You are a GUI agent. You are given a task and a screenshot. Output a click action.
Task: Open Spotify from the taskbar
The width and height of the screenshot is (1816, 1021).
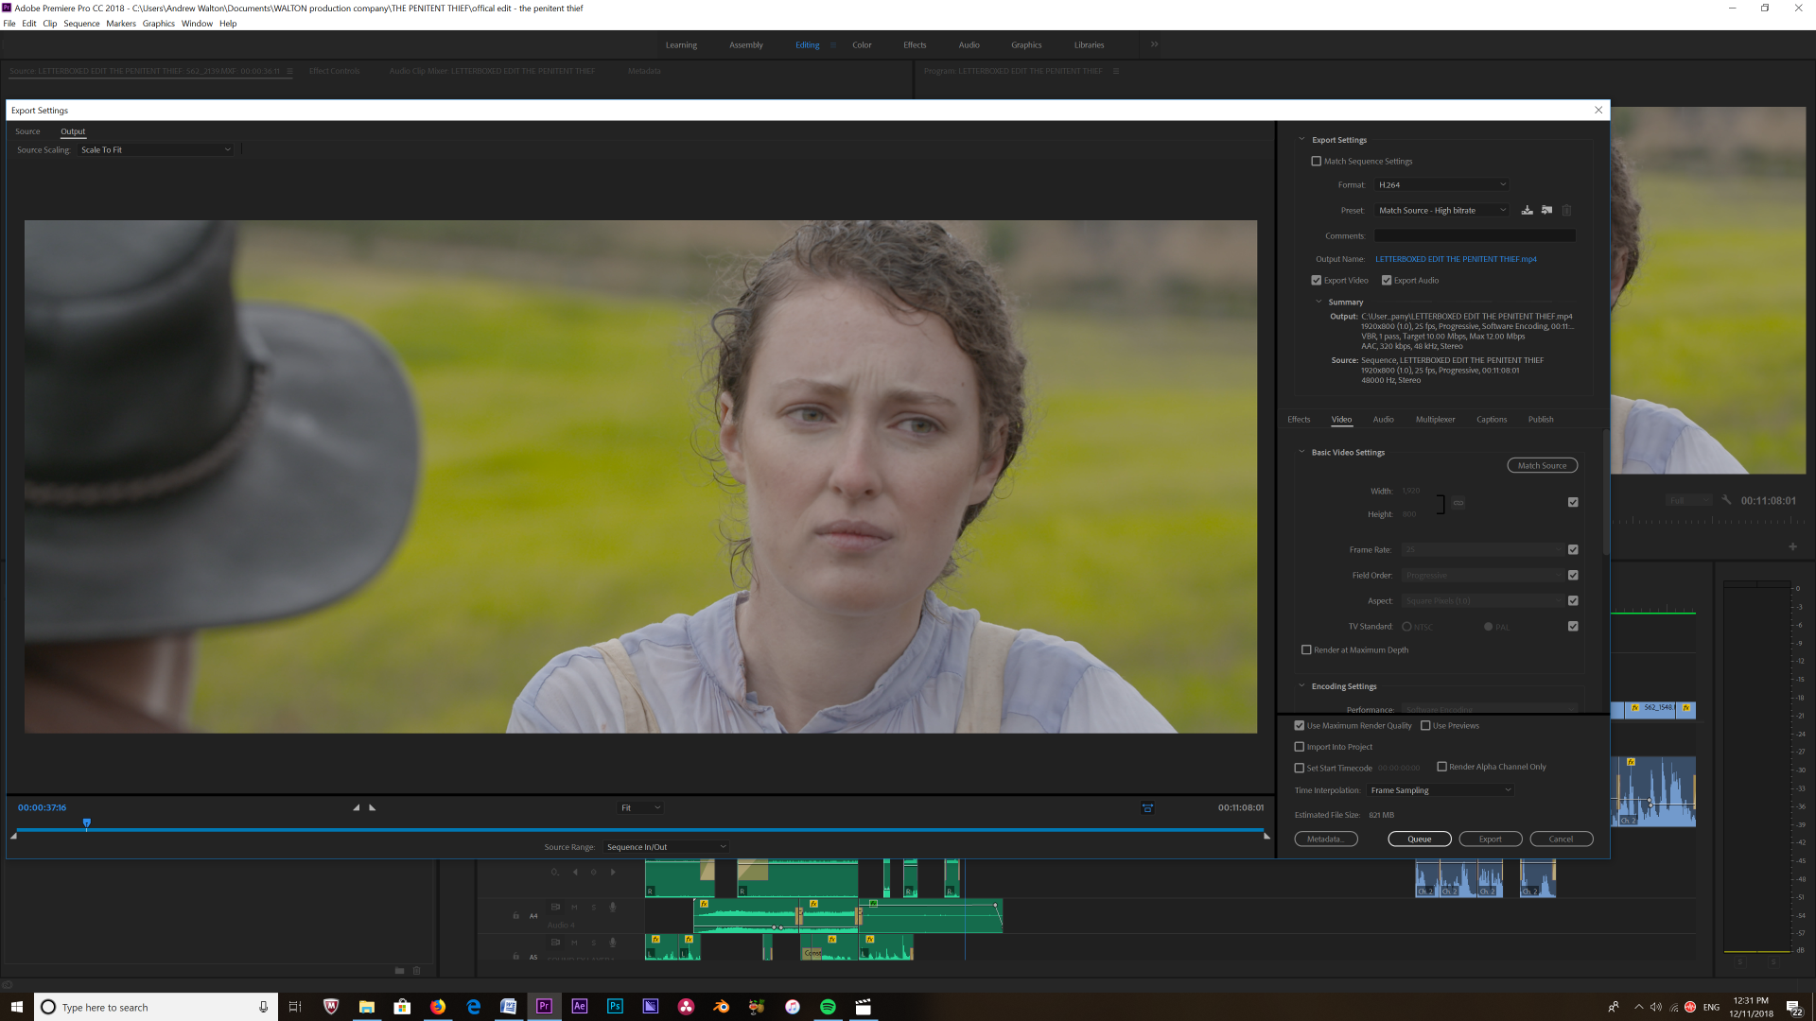[828, 1006]
